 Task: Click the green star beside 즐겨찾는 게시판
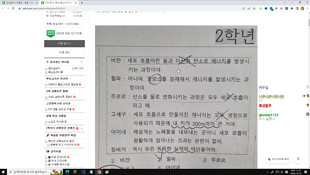47,62
